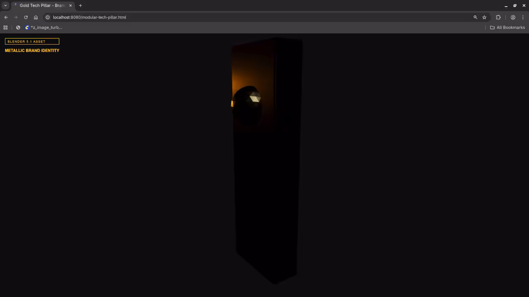Open the Chrome Extensions puzzle icon
The image size is (529, 297).
tap(498, 17)
